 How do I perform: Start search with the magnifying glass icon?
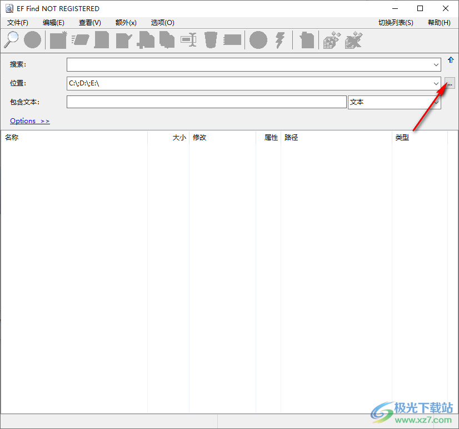pos(12,39)
